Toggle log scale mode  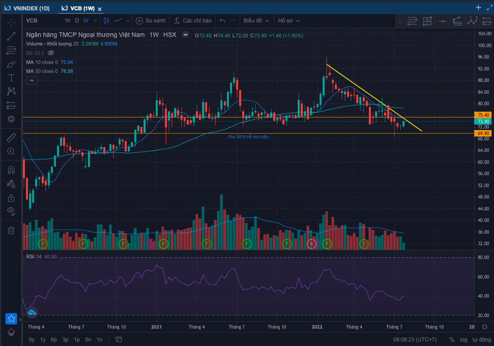pyautogui.click(x=463, y=339)
